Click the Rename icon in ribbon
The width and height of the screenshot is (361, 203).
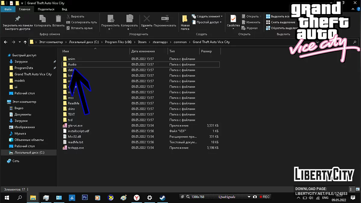click(165, 19)
